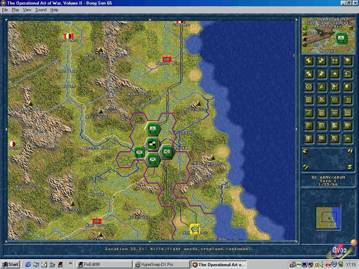Screen dimensions: 359x269
Task: Click the left-pointing arrow button in control panel
Action: [x=309, y=61]
